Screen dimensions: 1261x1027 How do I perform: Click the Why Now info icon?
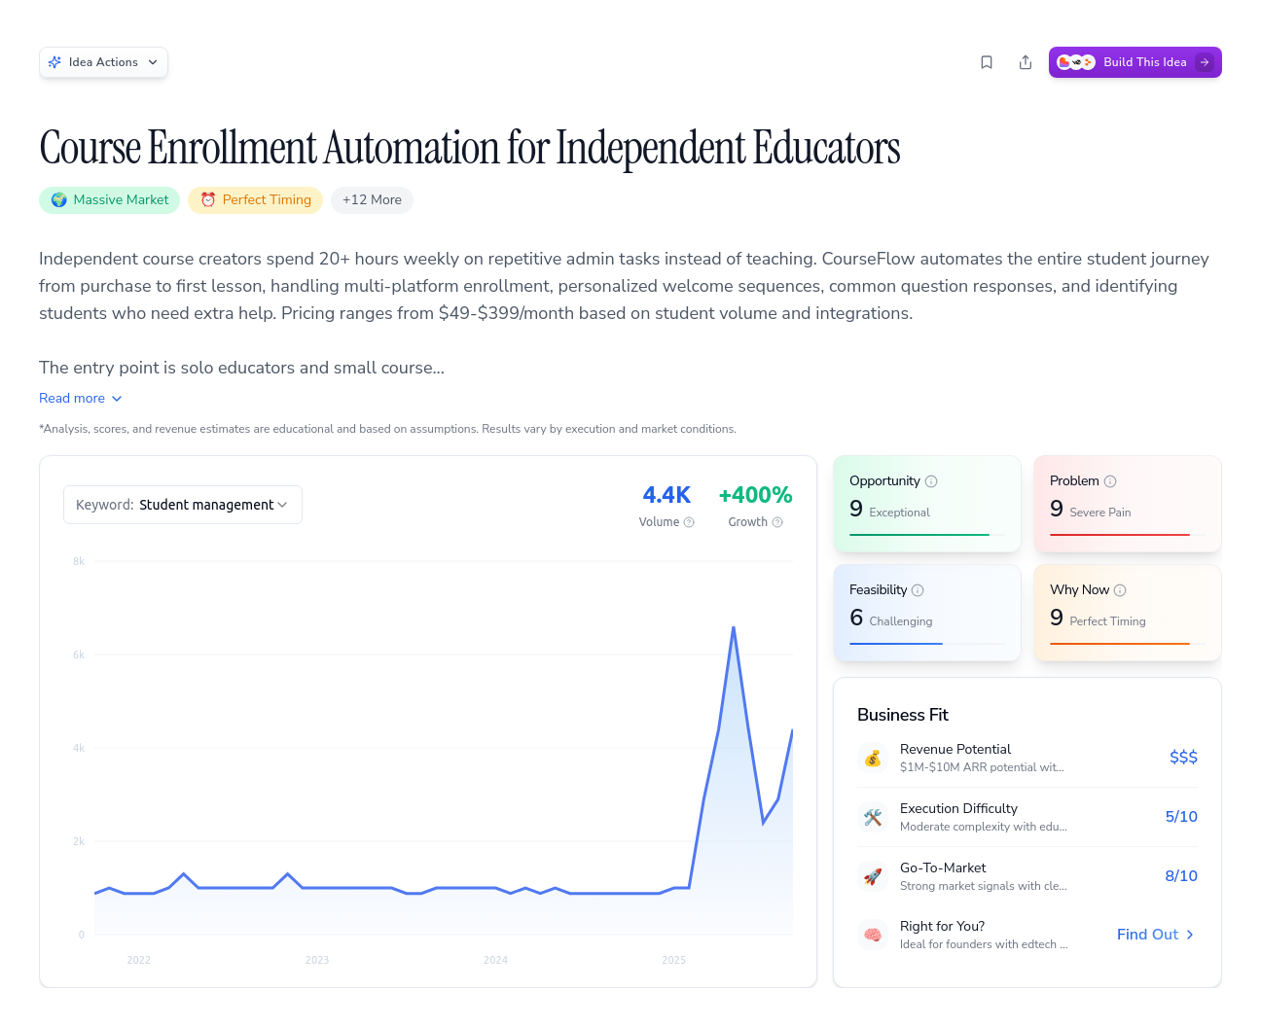click(x=1120, y=589)
